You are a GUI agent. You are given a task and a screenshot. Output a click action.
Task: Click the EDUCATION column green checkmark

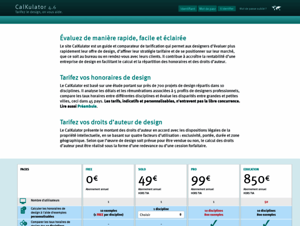point(266,223)
